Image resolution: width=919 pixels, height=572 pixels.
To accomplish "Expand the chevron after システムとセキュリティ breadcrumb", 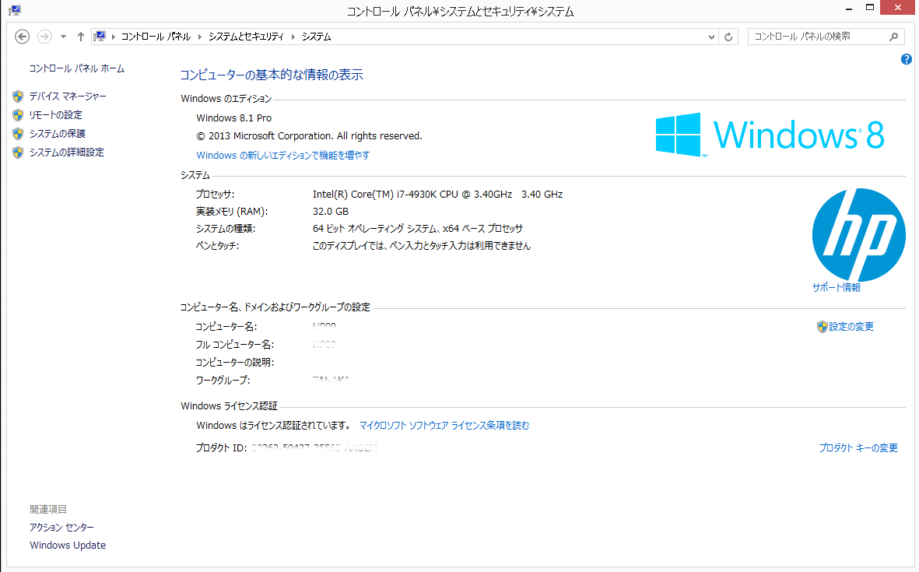I will point(293,37).
